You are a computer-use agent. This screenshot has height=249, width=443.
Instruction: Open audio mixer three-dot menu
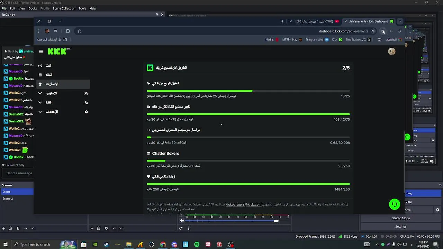click(x=189, y=228)
